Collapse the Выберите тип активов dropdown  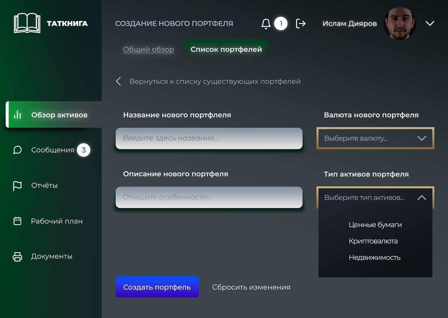[375, 197]
